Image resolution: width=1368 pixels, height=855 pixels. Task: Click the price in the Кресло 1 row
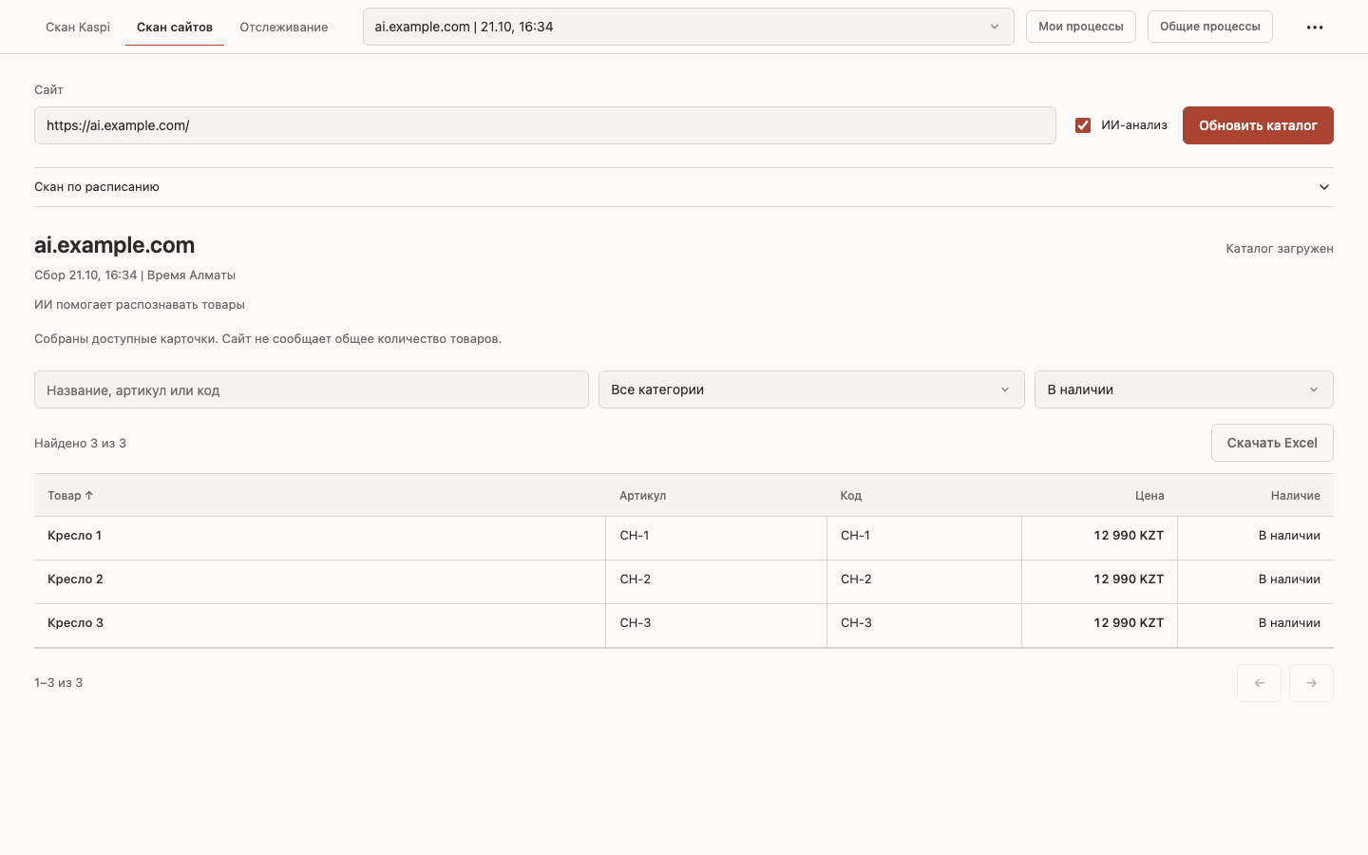point(1129,536)
